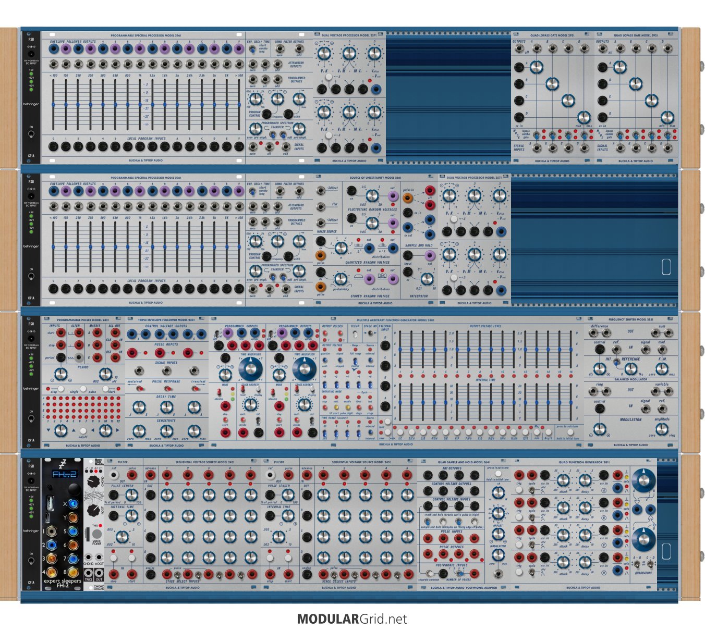Flip the INT. REFERENCE switch on Frequency Shifter

(x=617, y=362)
